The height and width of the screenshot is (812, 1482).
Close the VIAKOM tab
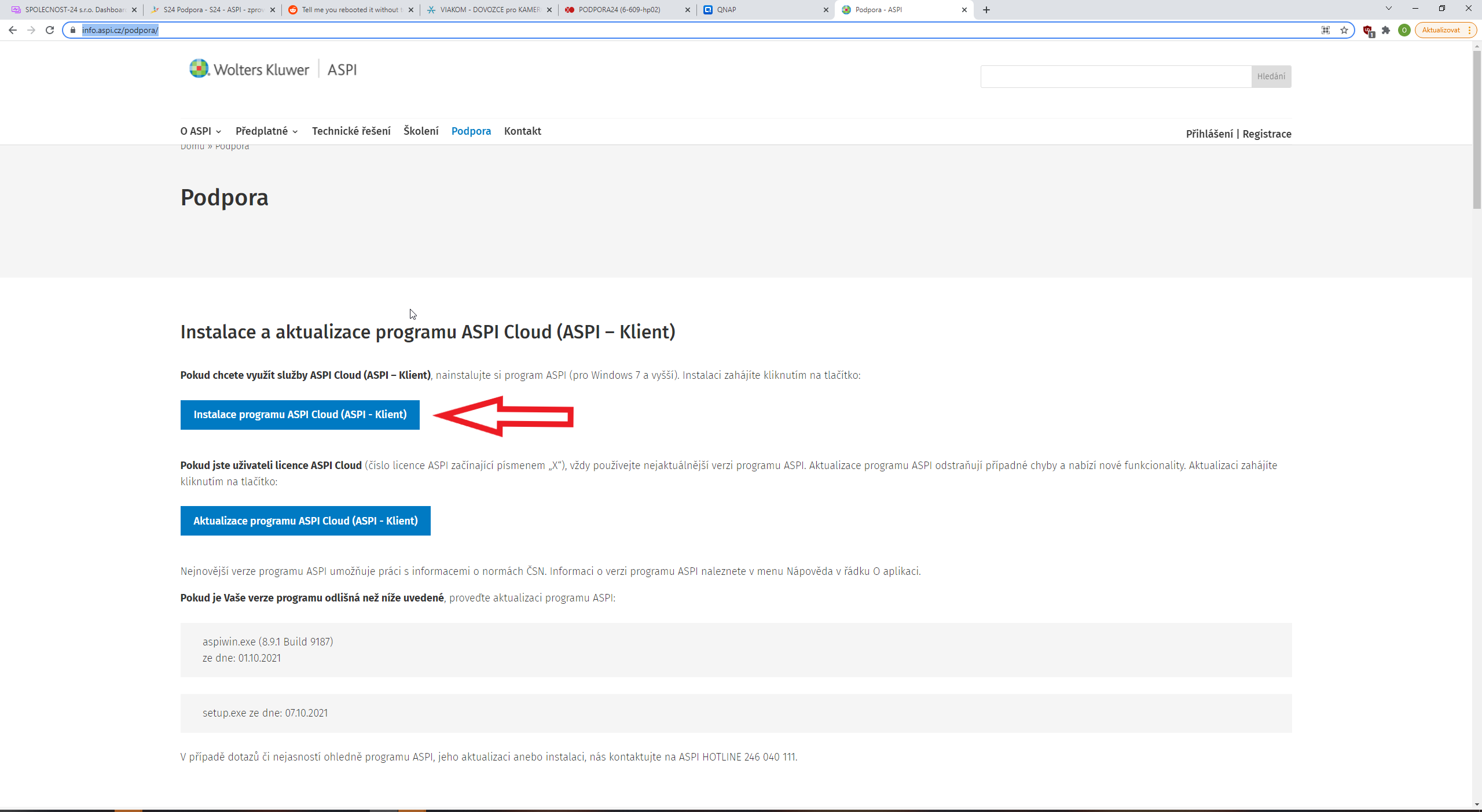(549, 10)
